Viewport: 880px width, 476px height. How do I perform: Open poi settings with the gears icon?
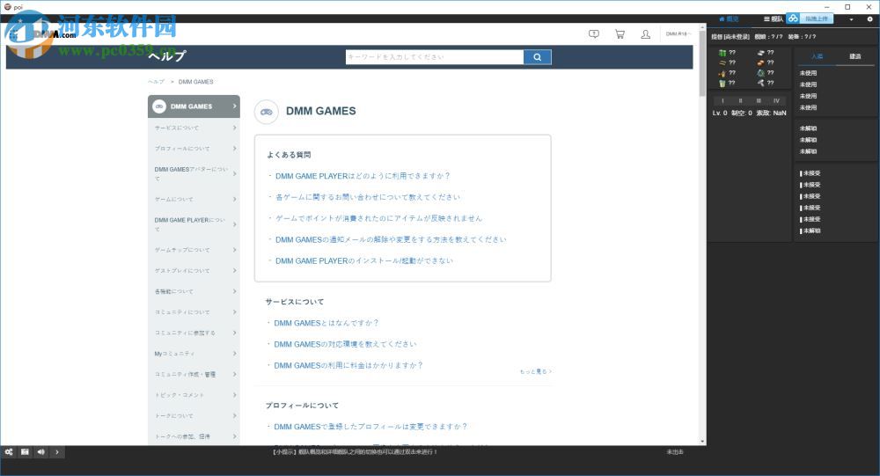(x=9, y=452)
